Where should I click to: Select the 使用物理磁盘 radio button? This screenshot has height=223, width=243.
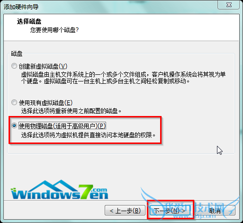tap(14, 126)
